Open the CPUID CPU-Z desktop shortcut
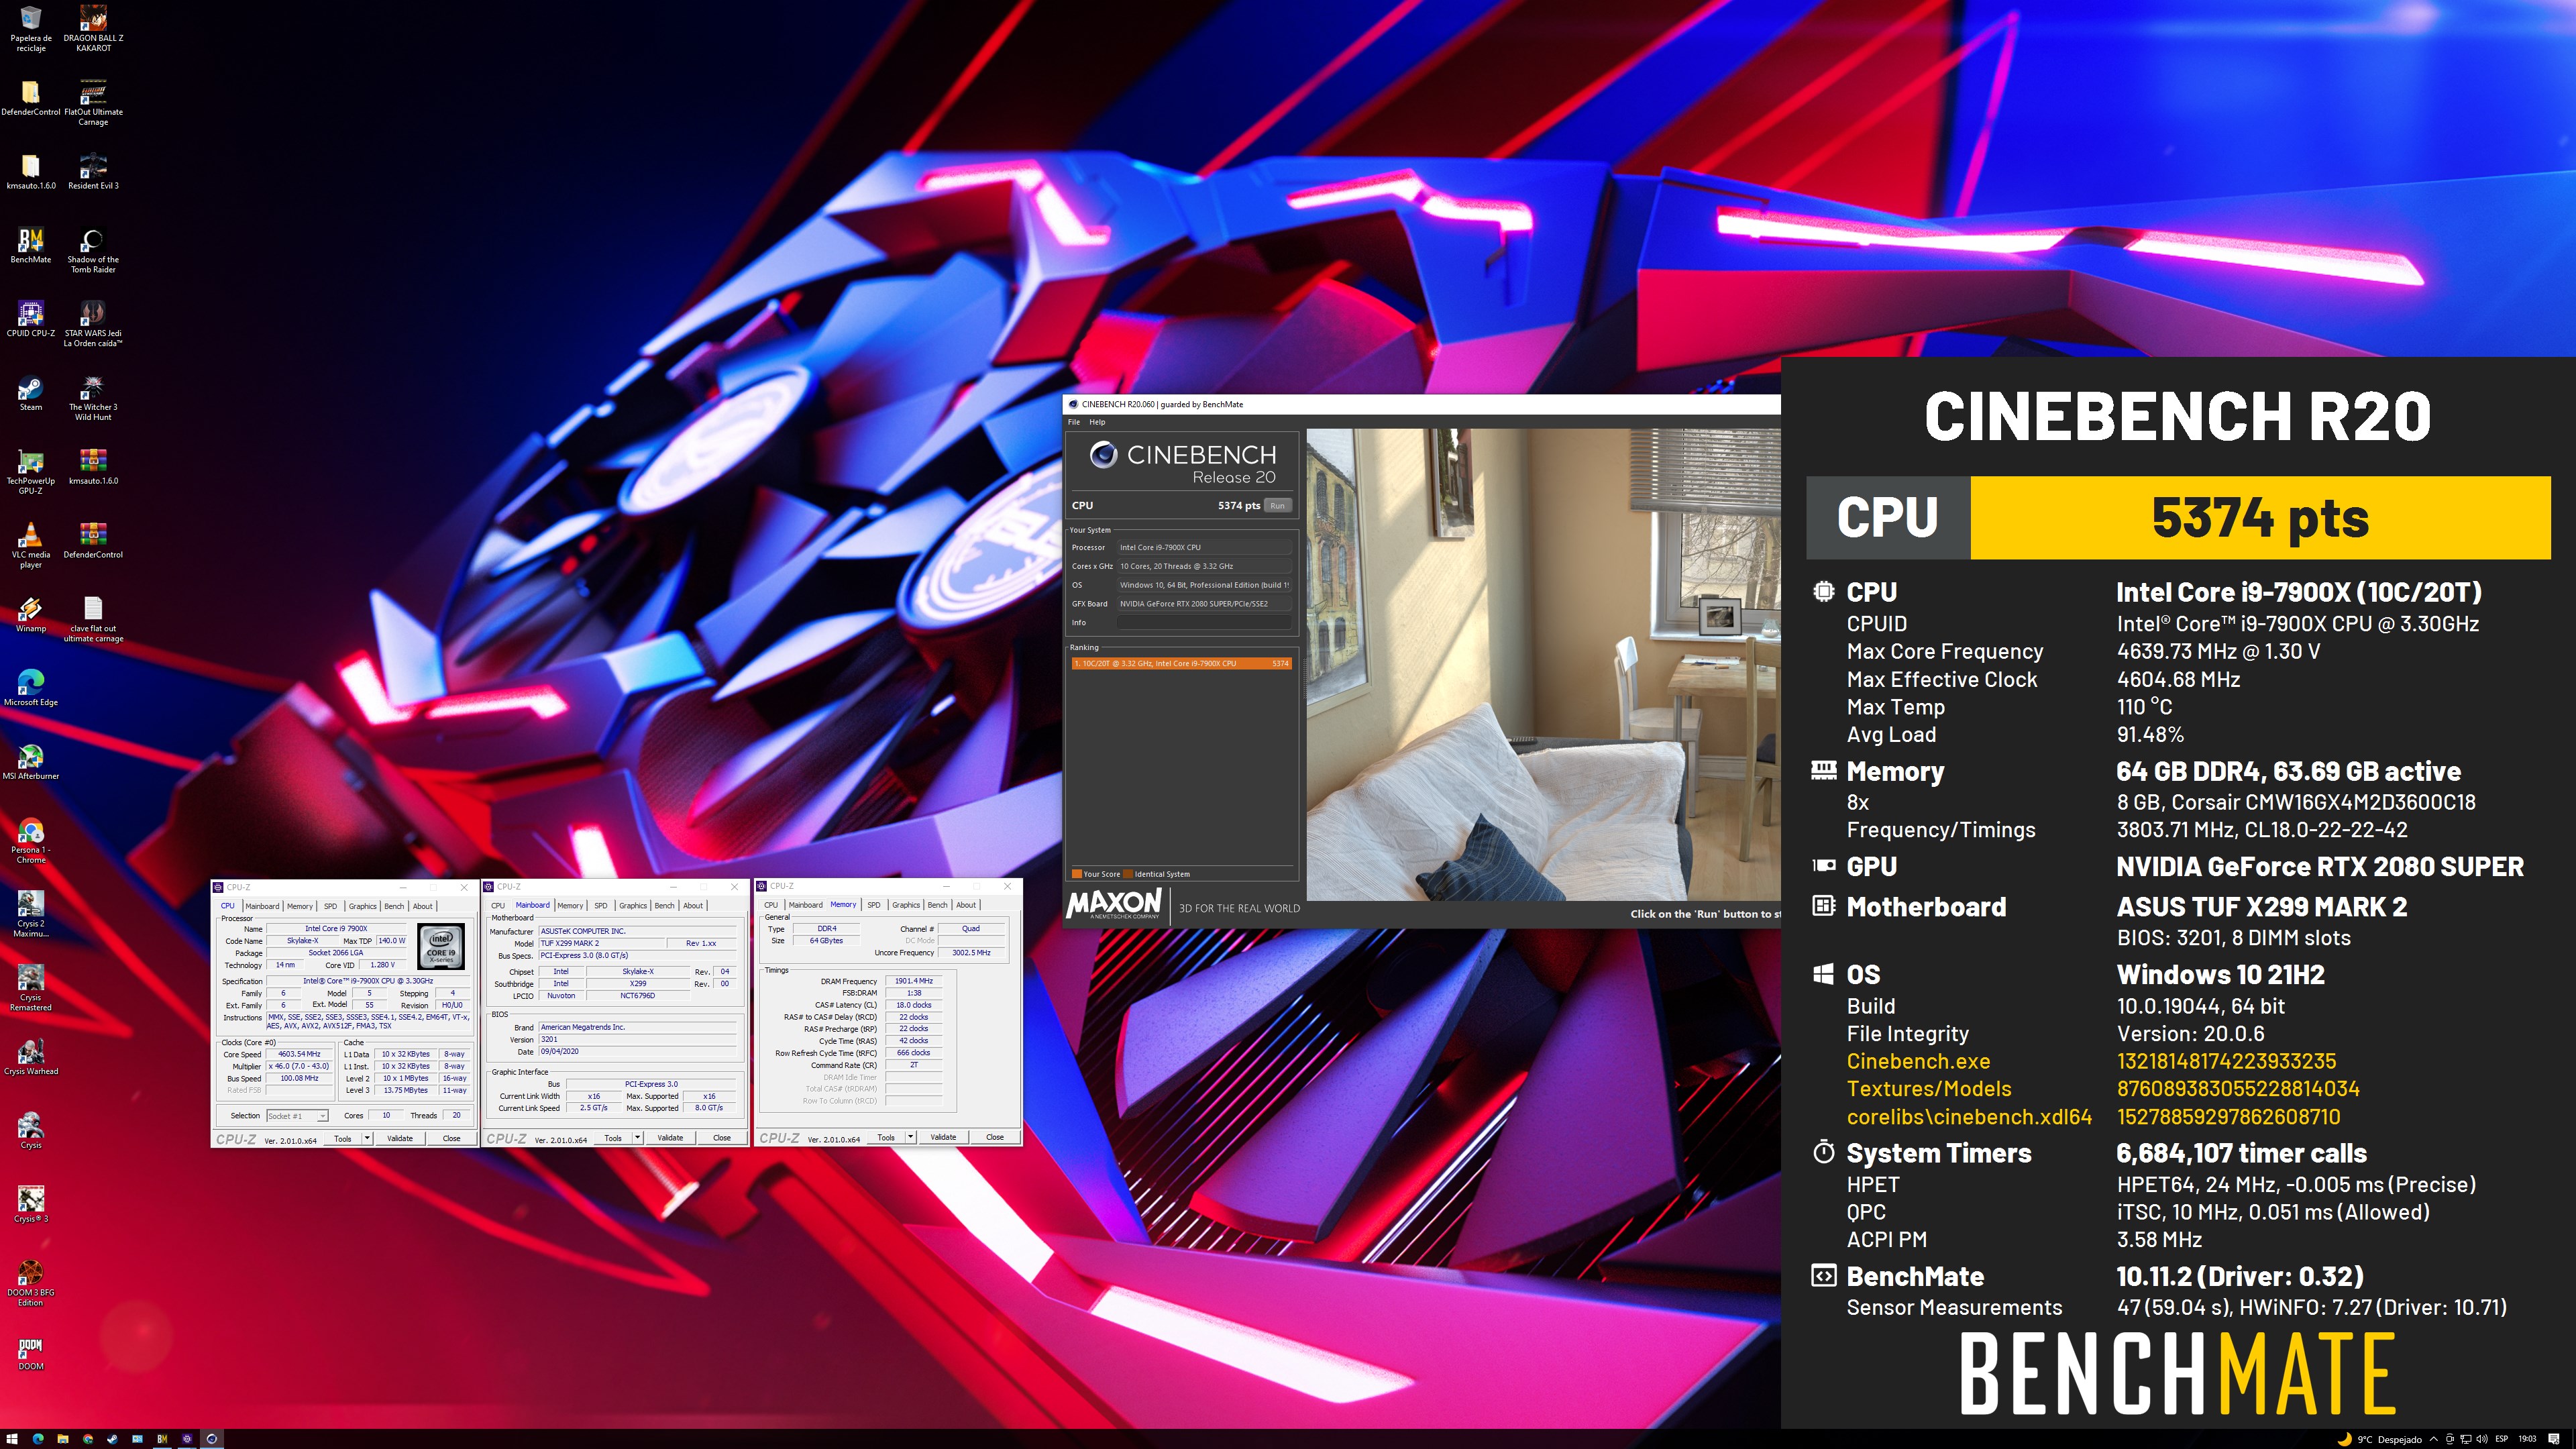 [31, 319]
